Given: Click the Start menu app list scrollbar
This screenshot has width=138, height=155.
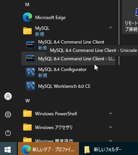Looking at the screenshot, I should pos(119,32).
